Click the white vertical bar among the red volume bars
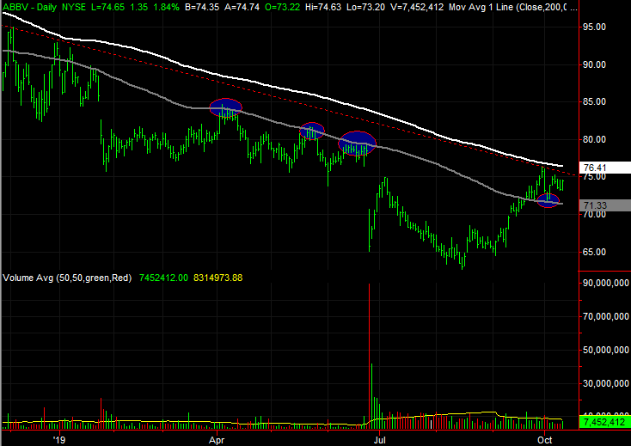631x446 pixels. [x=432, y=424]
